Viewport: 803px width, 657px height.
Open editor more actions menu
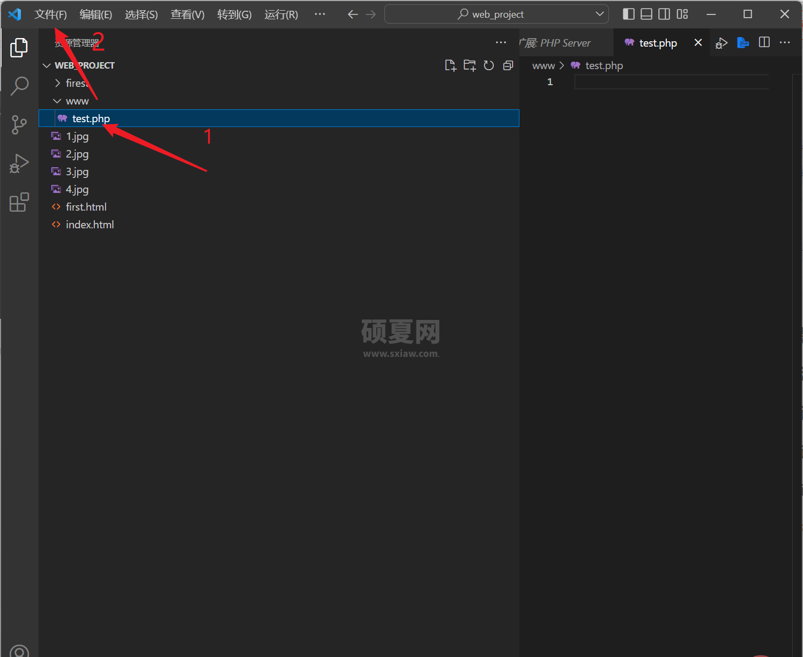pos(785,42)
